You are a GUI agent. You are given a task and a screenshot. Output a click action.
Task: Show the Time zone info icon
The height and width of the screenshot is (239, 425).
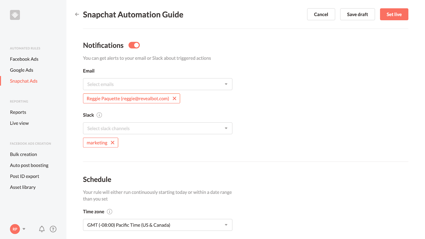(x=109, y=212)
